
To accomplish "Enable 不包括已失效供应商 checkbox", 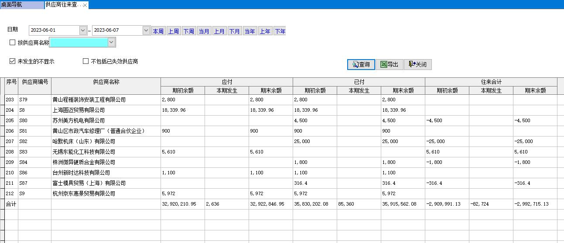I will [86, 61].
